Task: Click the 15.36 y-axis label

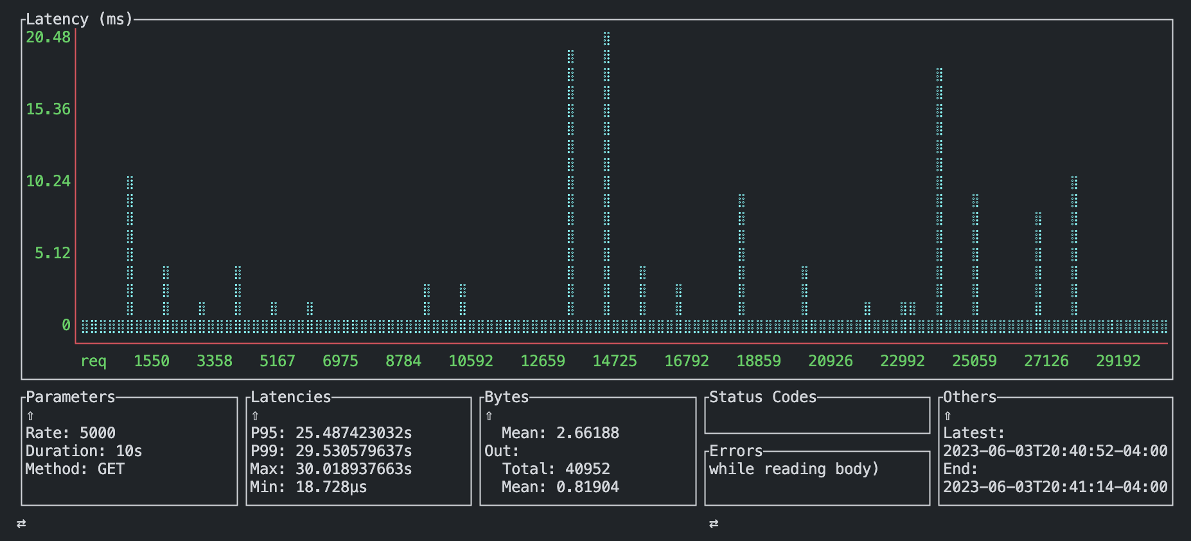Action: pyautogui.click(x=48, y=109)
